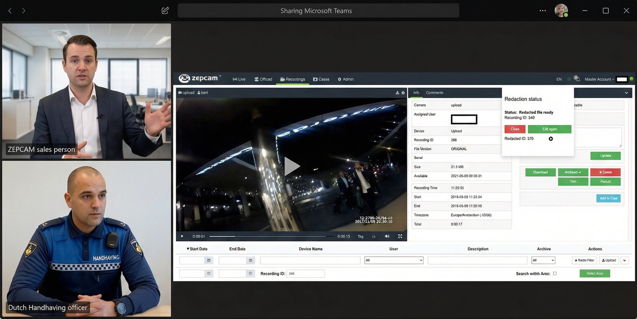Toggle the Archived button

pyautogui.click(x=573, y=172)
